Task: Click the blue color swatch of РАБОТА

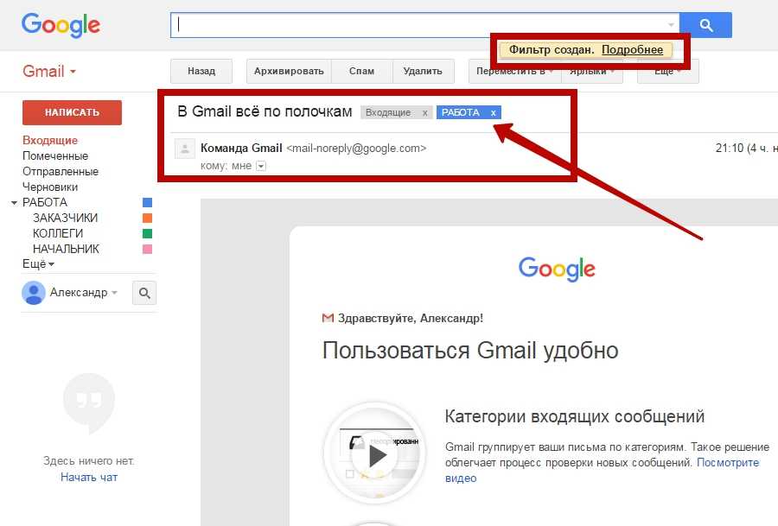Action: (147, 202)
